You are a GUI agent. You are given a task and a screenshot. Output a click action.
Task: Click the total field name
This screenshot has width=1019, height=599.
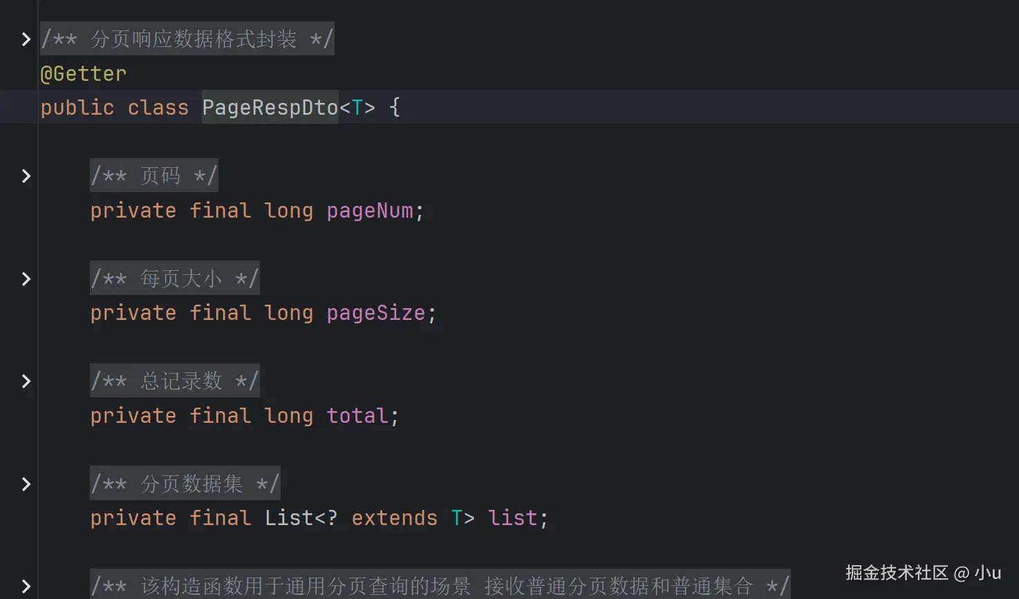pos(357,416)
